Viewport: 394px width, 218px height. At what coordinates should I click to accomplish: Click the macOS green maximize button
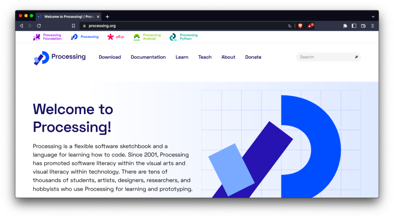coord(32,16)
